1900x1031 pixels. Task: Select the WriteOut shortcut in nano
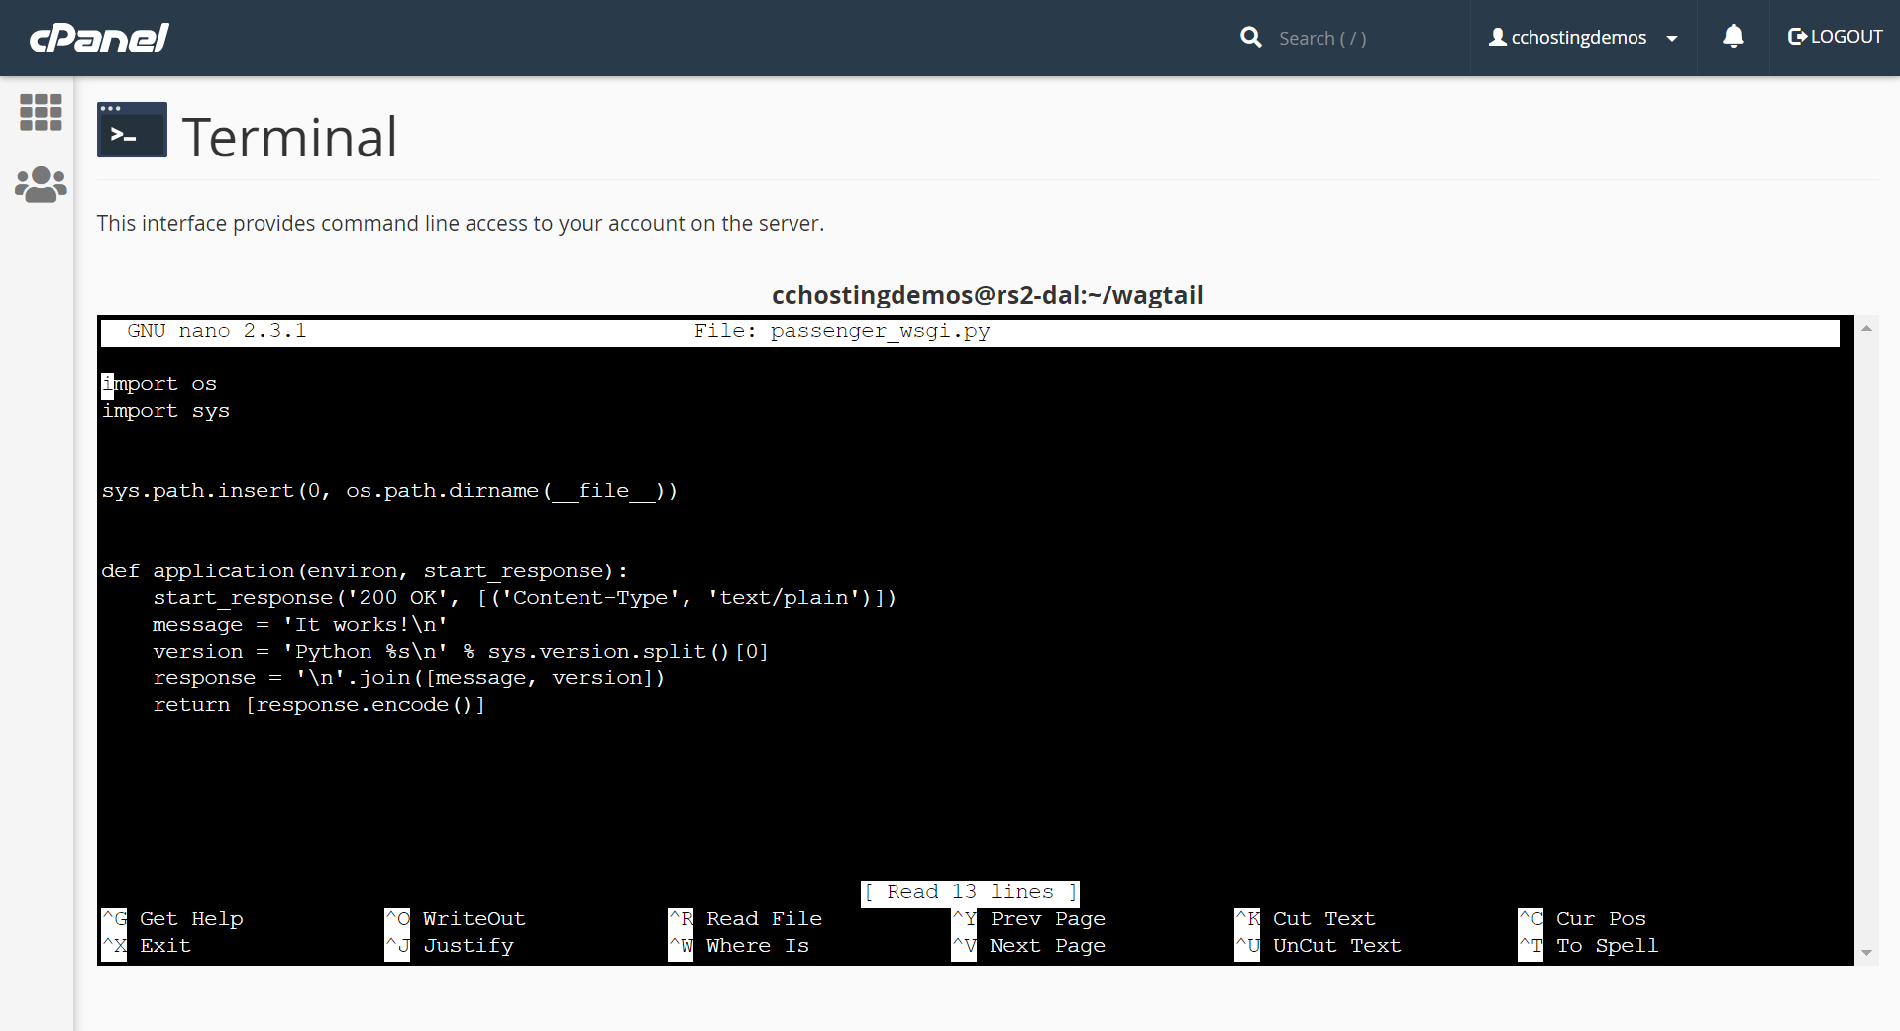pyautogui.click(x=474, y=919)
